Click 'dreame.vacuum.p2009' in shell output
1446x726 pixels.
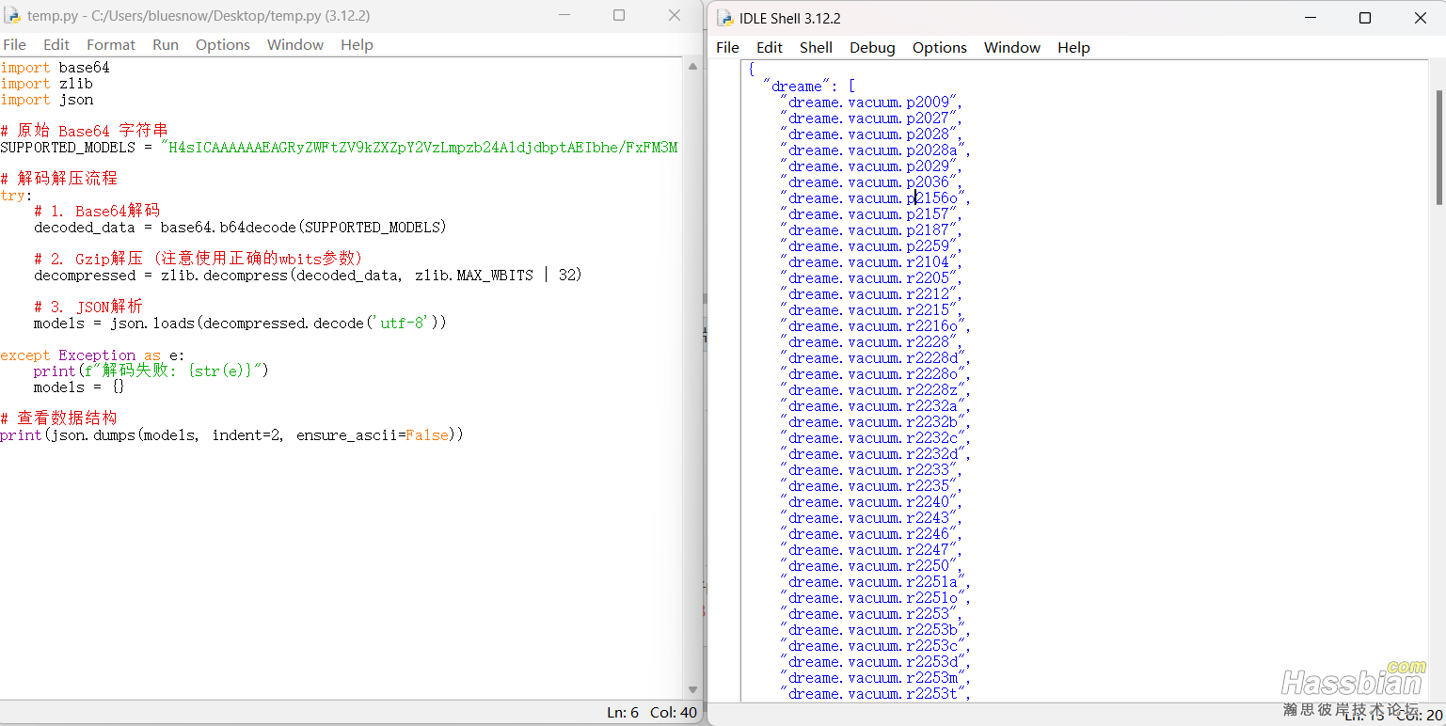(x=871, y=103)
